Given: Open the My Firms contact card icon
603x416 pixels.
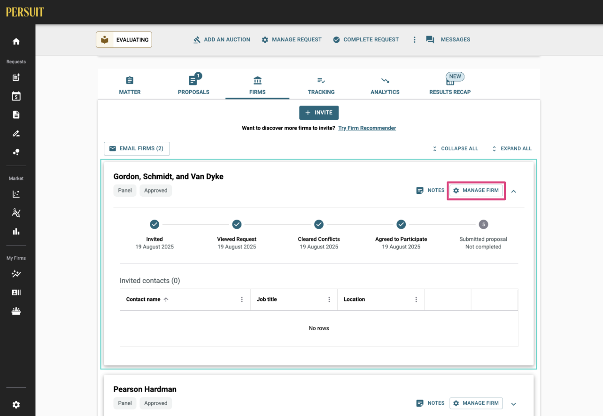Looking at the screenshot, I should pos(16,293).
